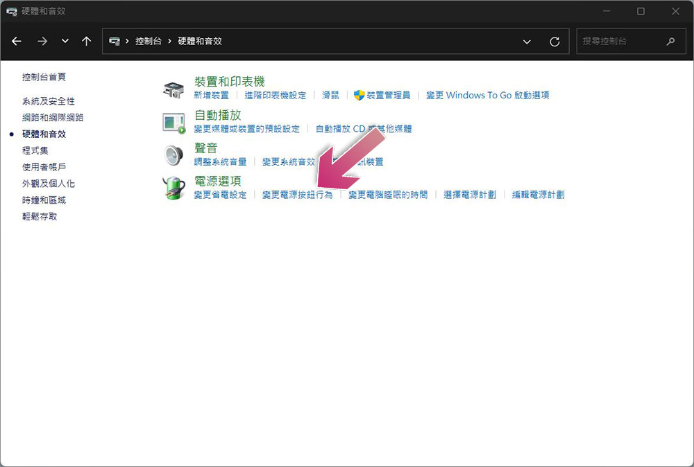Click the 新增裝置 link

(x=212, y=95)
